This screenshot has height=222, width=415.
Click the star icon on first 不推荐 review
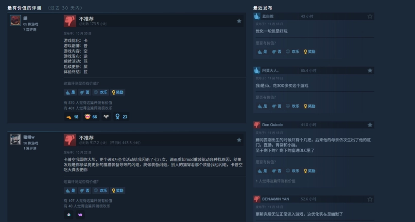coord(239,21)
